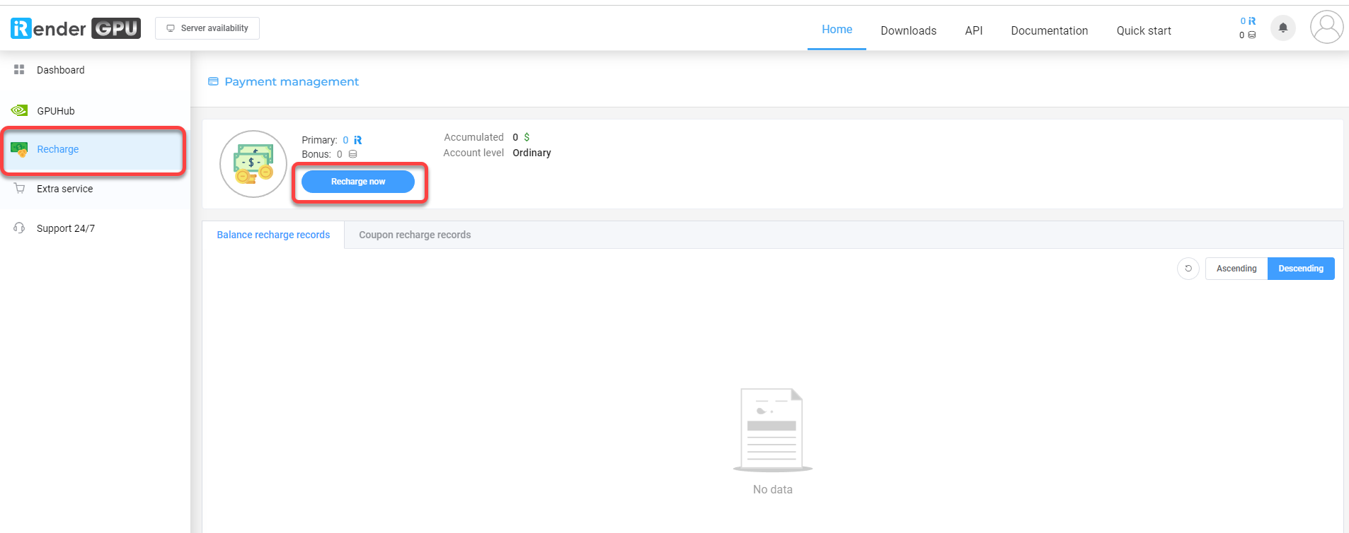Click the iRender GPU logo

tap(75, 28)
